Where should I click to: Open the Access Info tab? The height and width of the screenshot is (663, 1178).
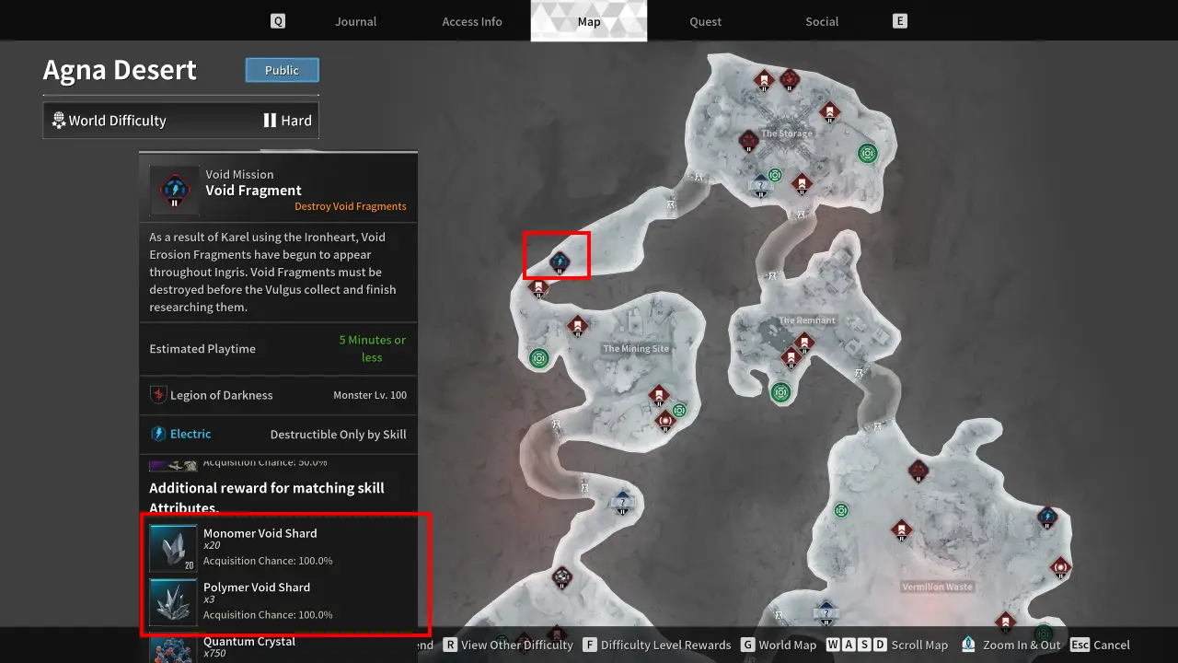[x=472, y=21]
